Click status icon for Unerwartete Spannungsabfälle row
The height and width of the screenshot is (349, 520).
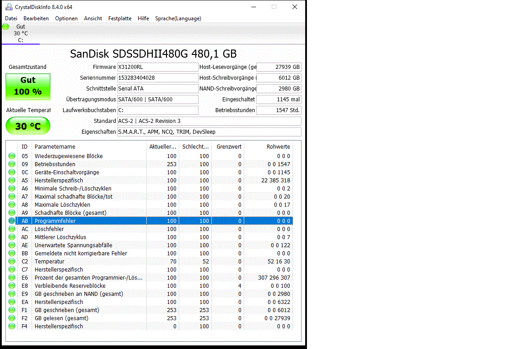tap(12, 245)
